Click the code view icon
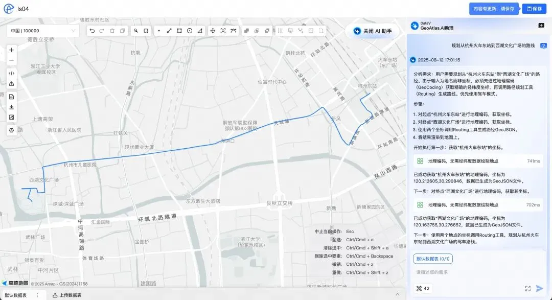The image size is (552, 300). [12, 73]
